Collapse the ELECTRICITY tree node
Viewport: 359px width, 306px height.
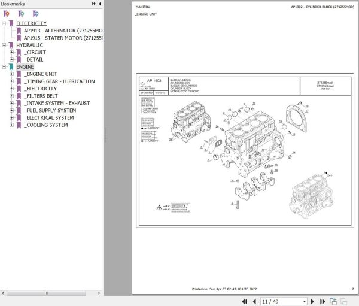pyautogui.click(x=4, y=23)
